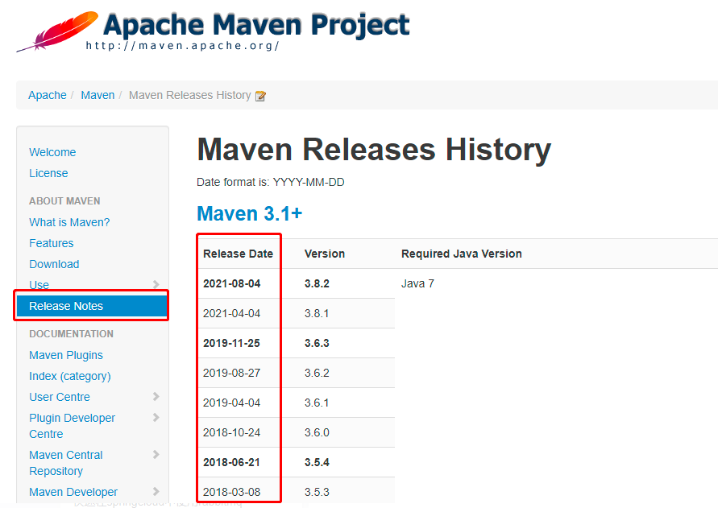Select version cell 3.8.1
718x508 pixels.
[317, 313]
